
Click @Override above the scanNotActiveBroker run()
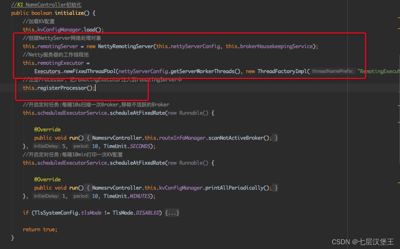(47, 130)
